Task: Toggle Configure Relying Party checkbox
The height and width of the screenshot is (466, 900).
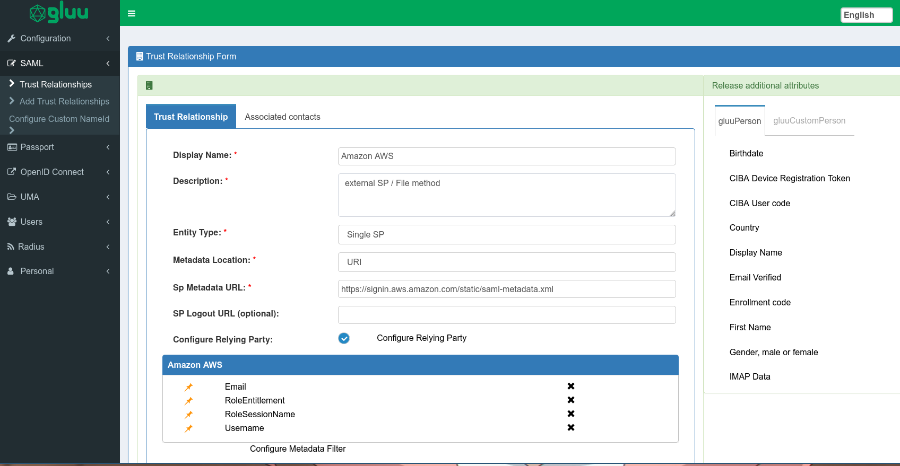Action: point(344,338)
